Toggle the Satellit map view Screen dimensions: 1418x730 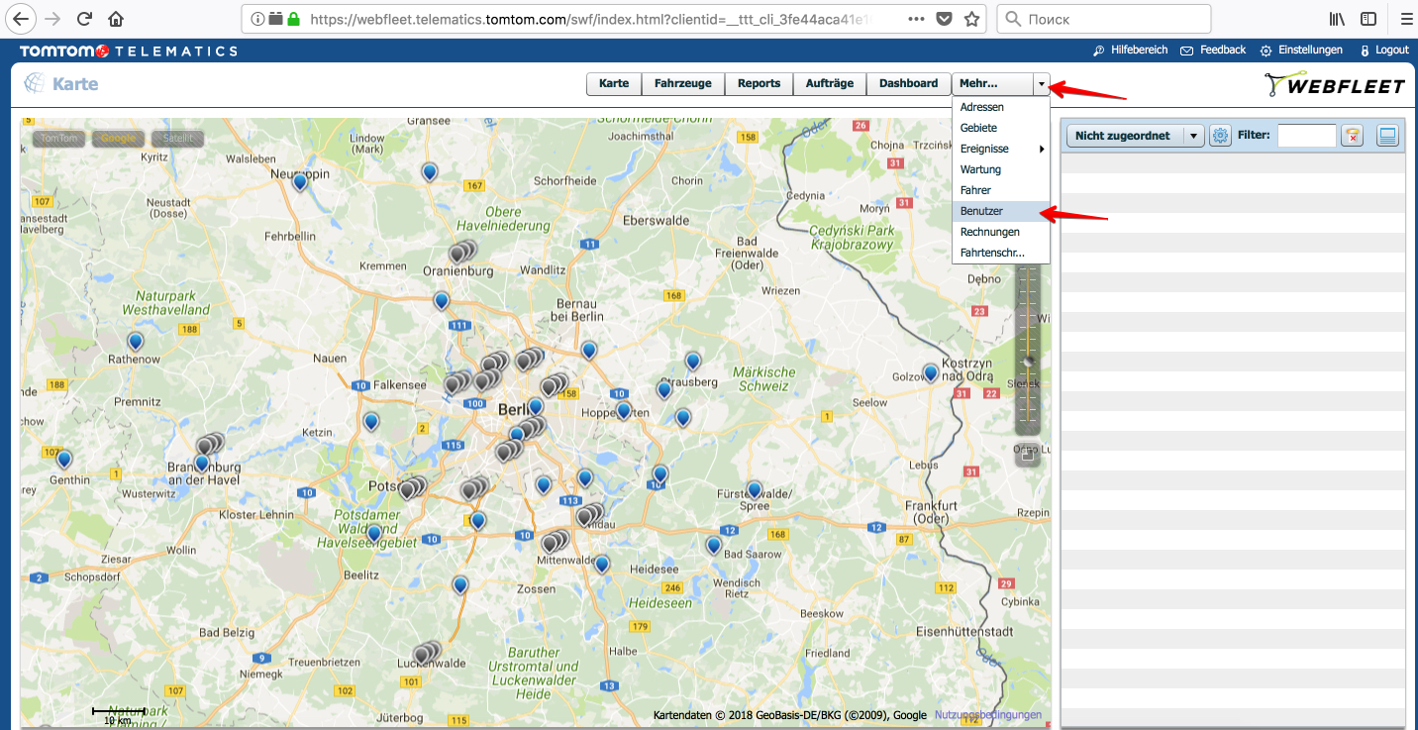click(178, 139)
